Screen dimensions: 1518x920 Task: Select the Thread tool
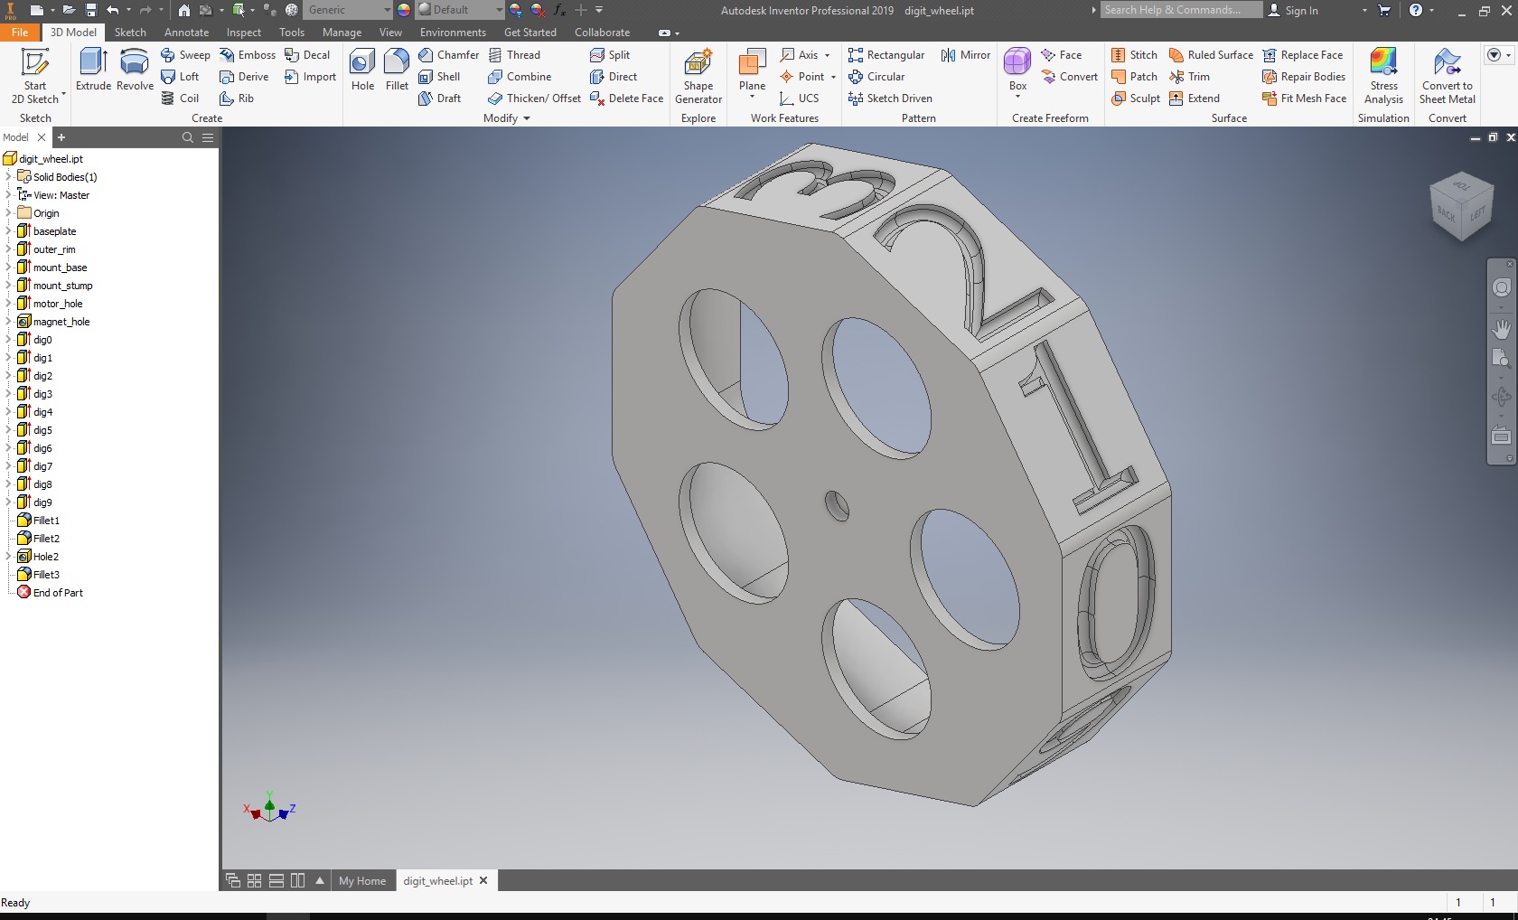point(514,55)
